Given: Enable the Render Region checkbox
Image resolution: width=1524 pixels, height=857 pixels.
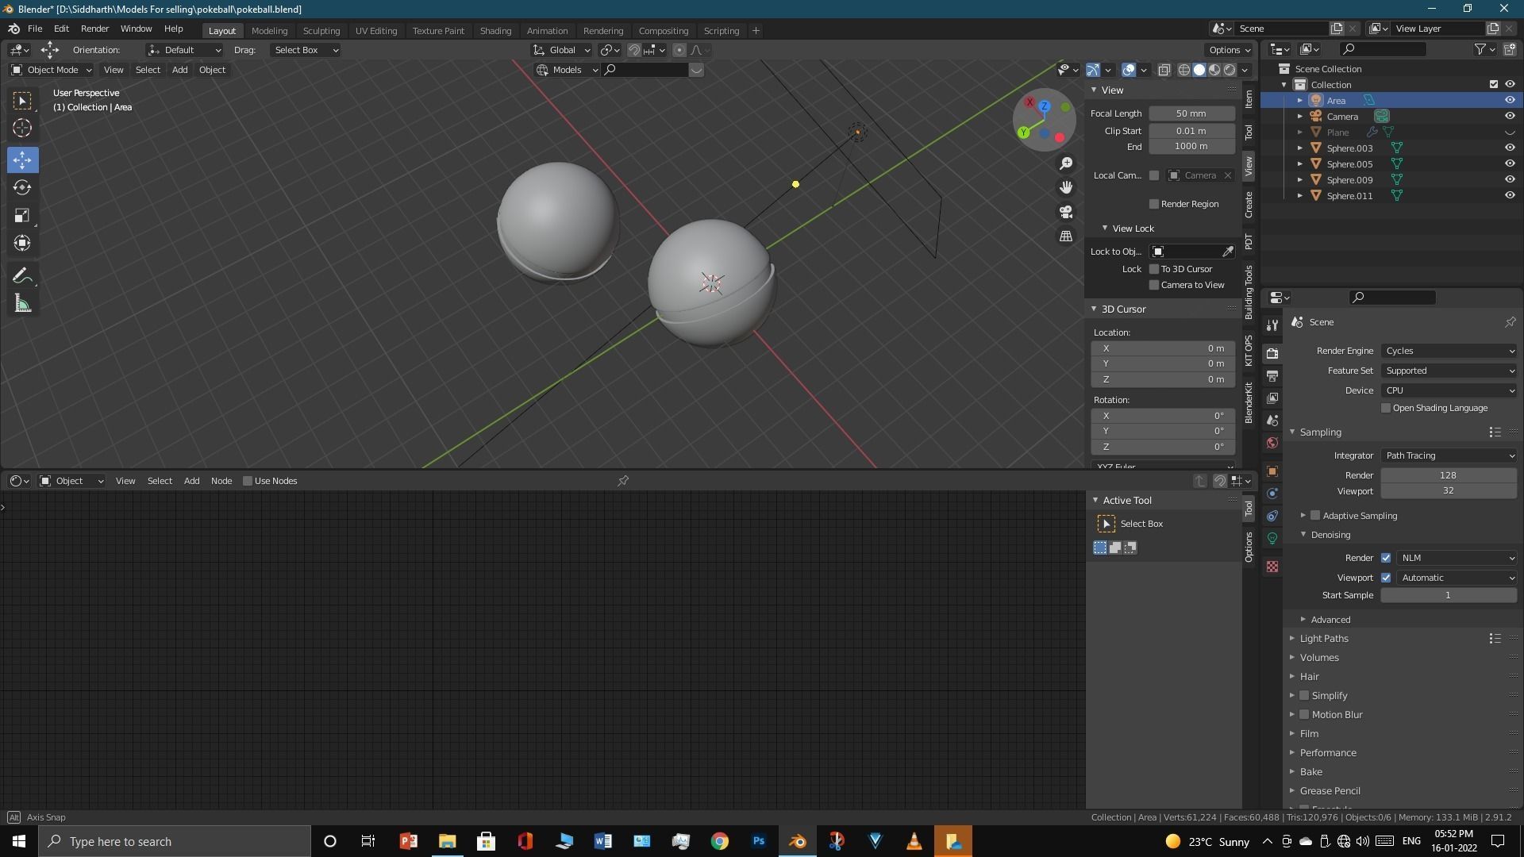Looking at the screenshot, I should [1154, 204].
